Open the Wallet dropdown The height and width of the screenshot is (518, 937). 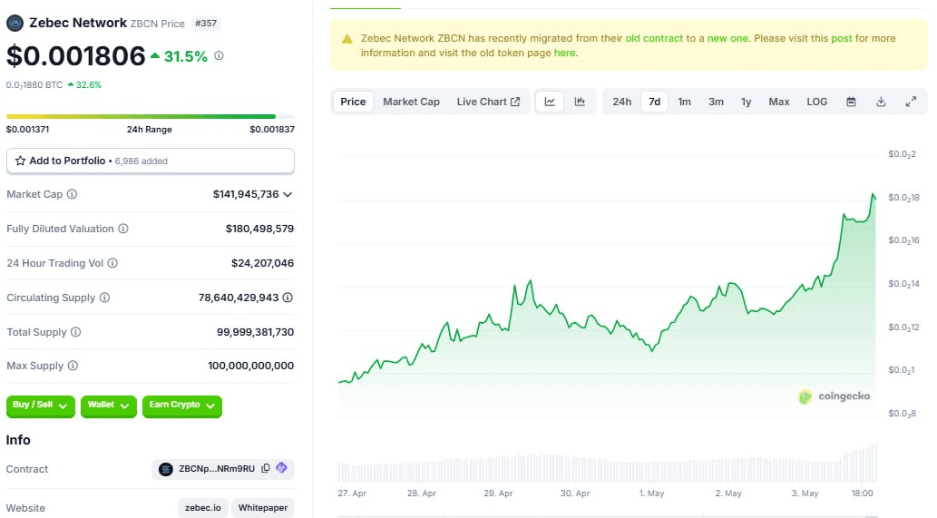tap(109, 406)
